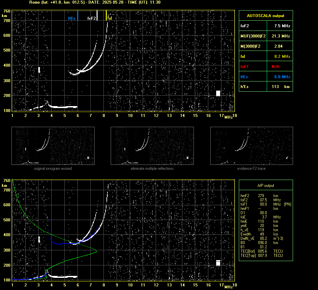318x290 pixels.
Task: Click the blue ftEs marker label
Action: click(x=72, y=18)
